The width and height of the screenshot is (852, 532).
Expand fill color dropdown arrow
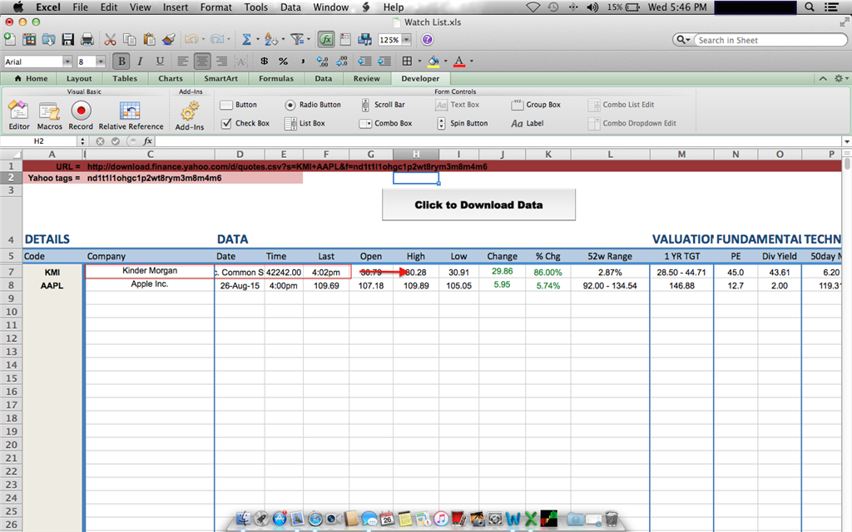[446, 62]
